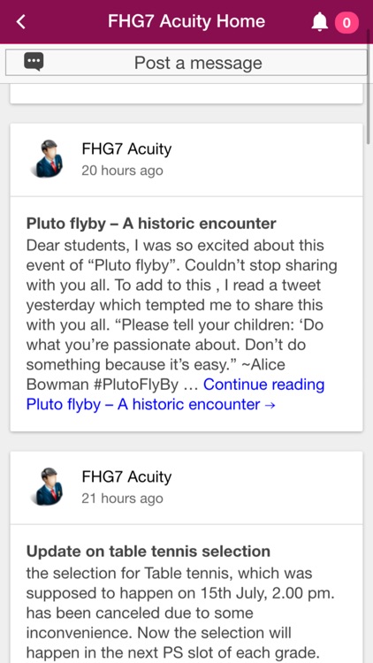Tap FHG7 Acuity name on second post
The width and height of the screenshot is (373, 663).
click(126, 476)
